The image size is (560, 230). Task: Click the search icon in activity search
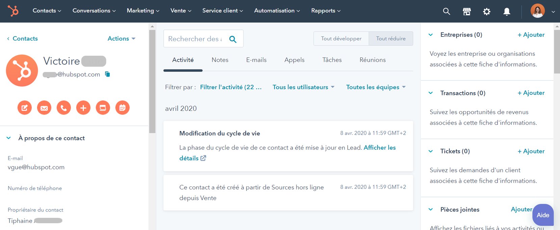click(233, 39)
